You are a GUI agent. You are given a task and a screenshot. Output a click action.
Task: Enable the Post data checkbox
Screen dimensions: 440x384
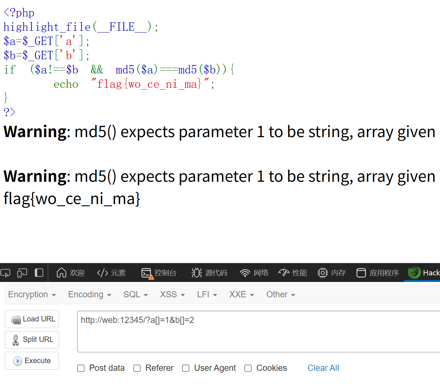[x=81, y=368]
